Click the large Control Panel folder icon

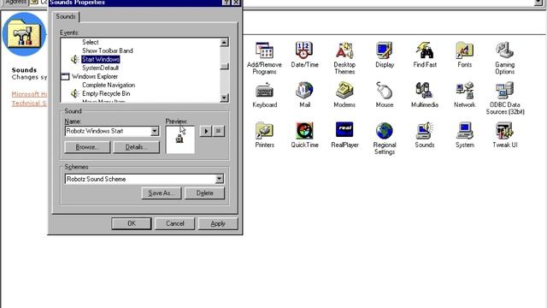point(24,34)
